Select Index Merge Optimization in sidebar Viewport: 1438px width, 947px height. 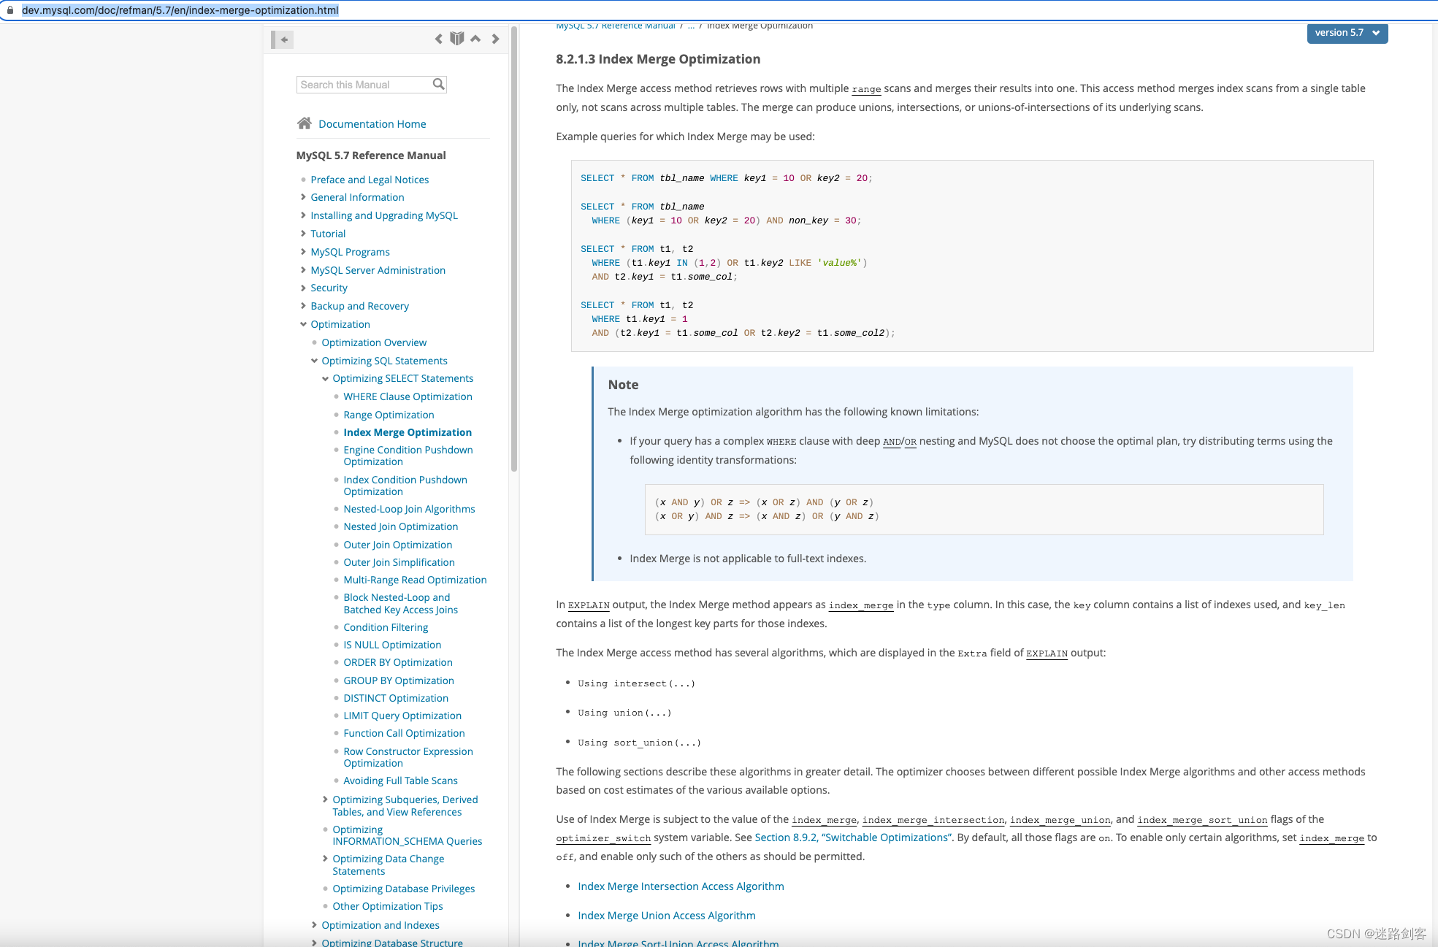[x=408, y=432]
